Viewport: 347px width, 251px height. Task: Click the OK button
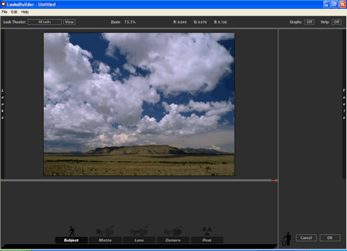(330, 238)
